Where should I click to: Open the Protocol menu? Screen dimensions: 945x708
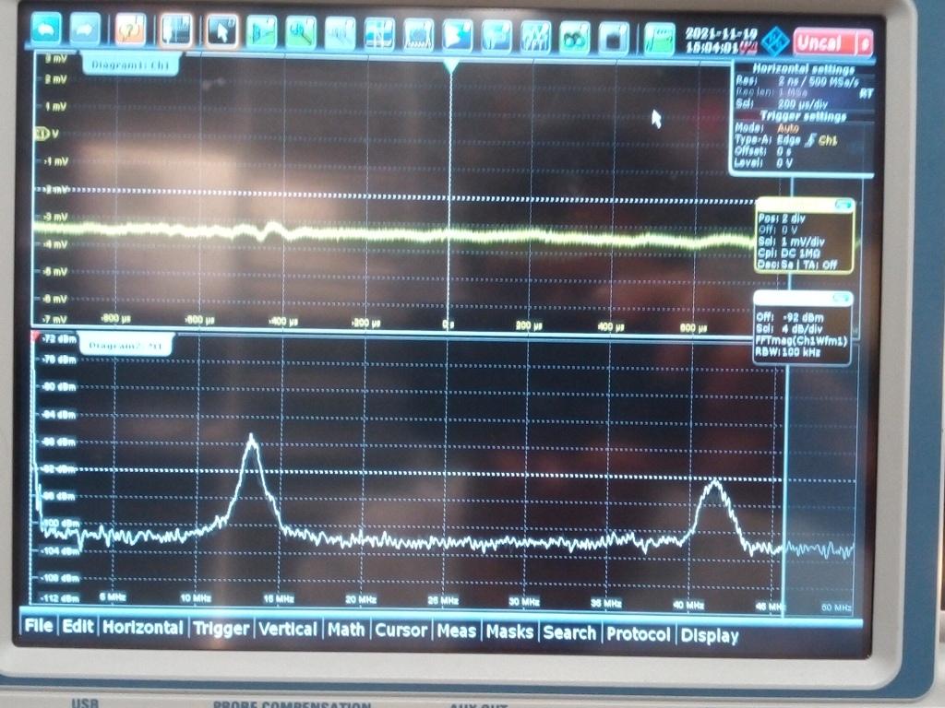click(x=639, y=634)
